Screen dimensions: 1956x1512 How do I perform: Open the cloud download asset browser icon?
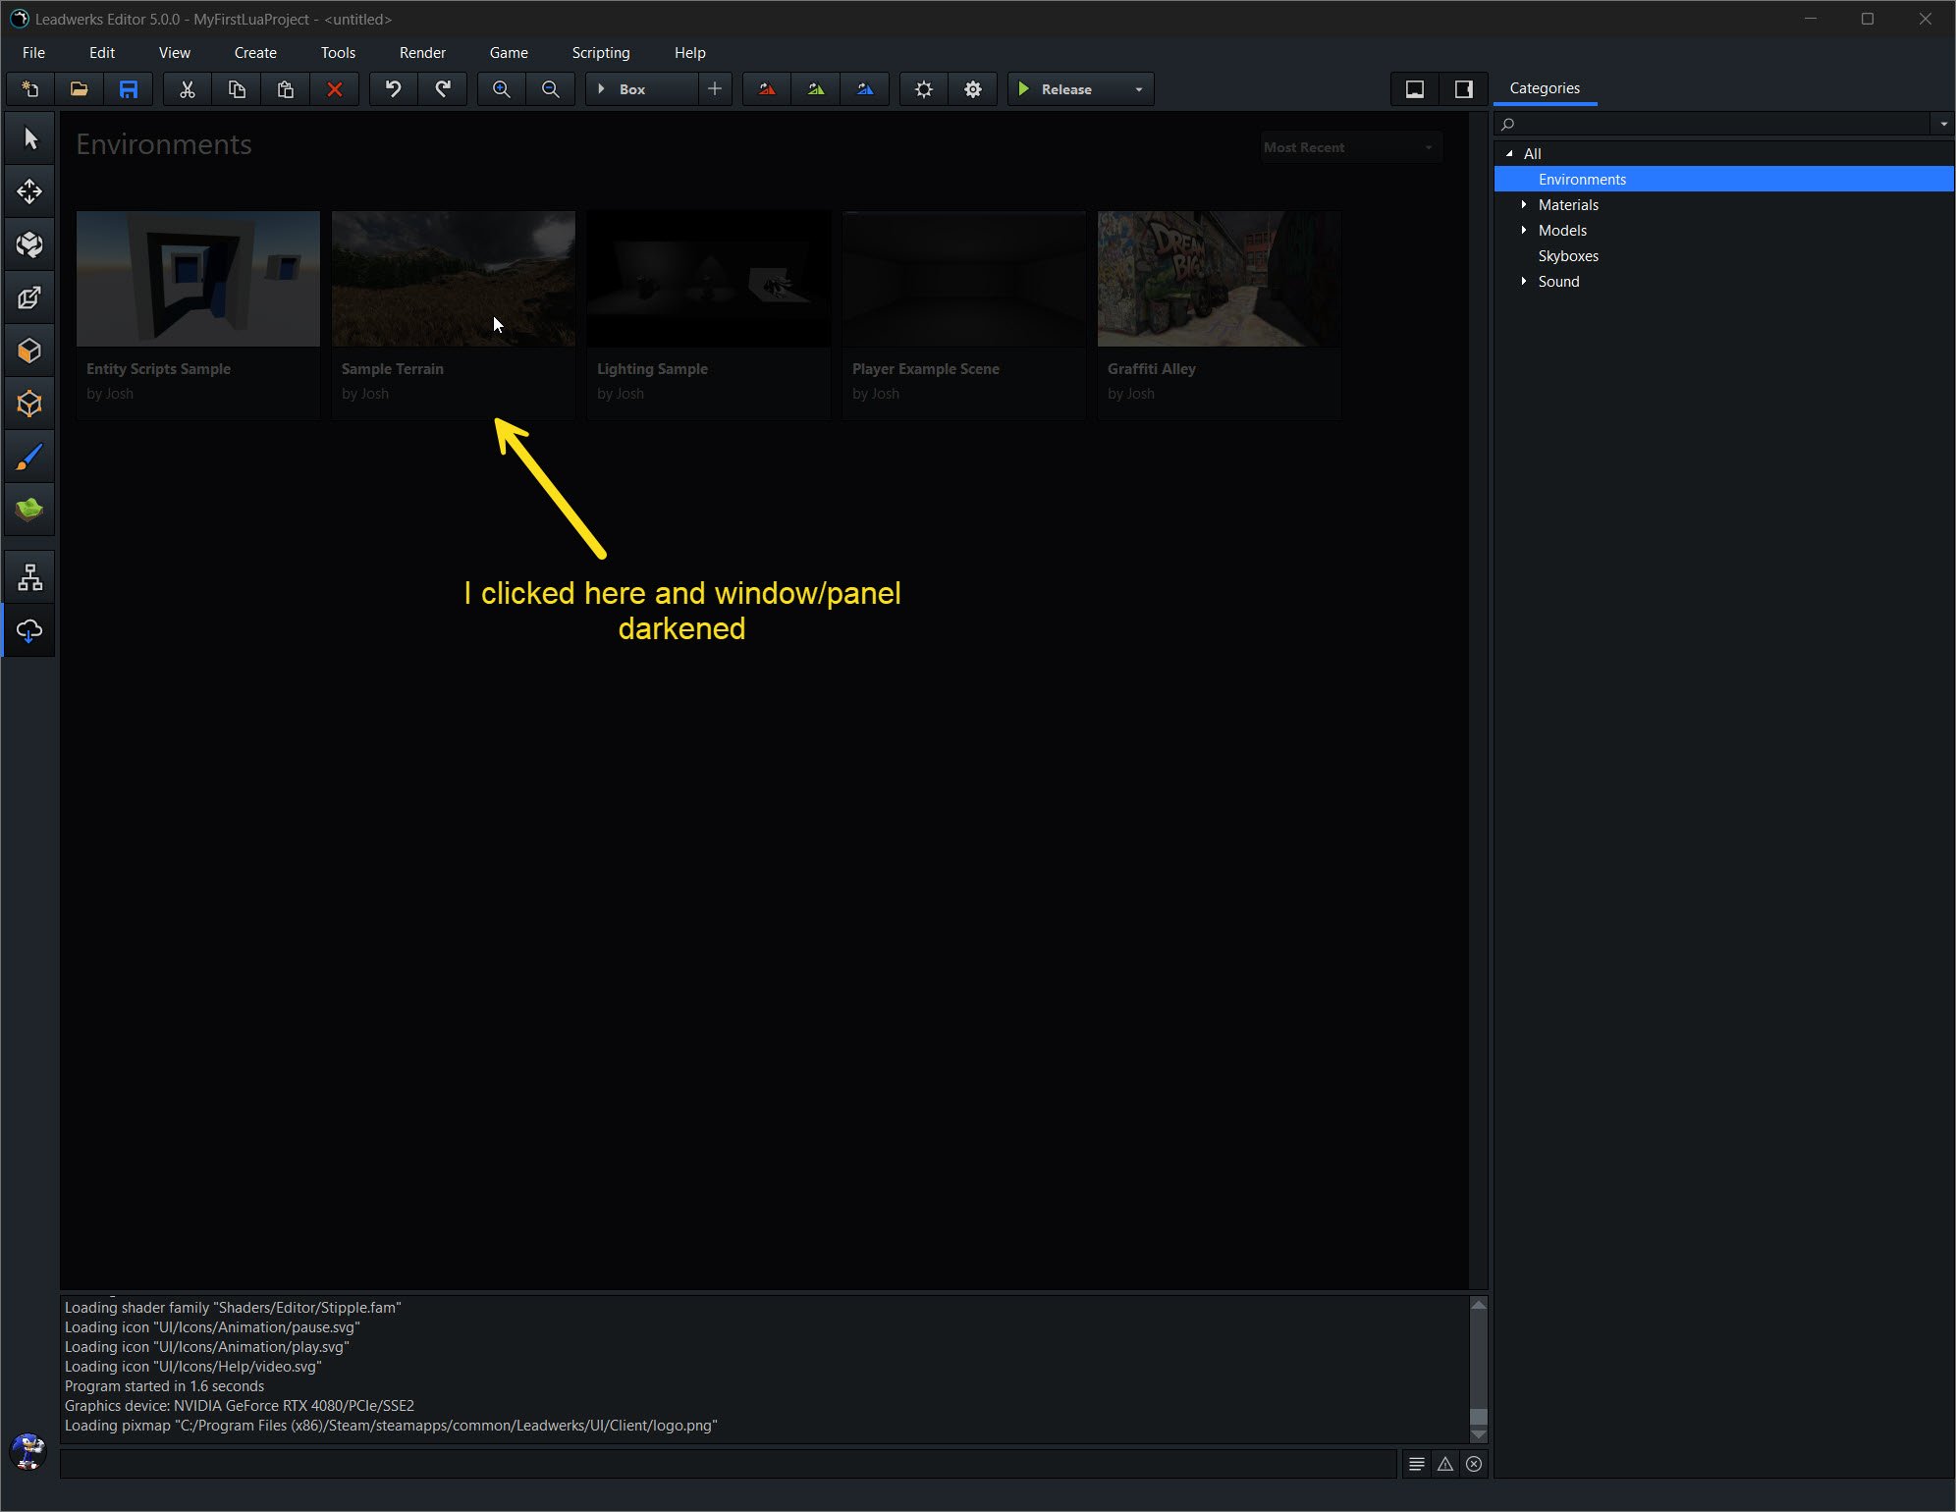[29, 630]
